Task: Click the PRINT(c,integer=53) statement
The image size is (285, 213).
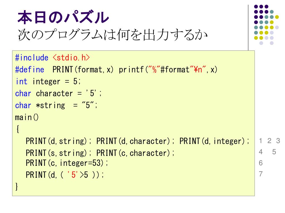Action: point(67,163)
